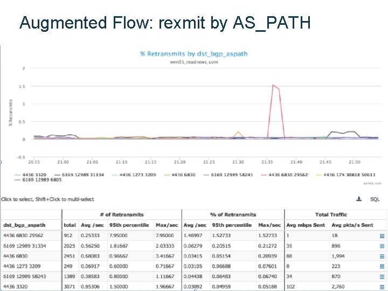Select table row 4436 1273 3209
388x291 pixels.
click(x=194, y=266)
